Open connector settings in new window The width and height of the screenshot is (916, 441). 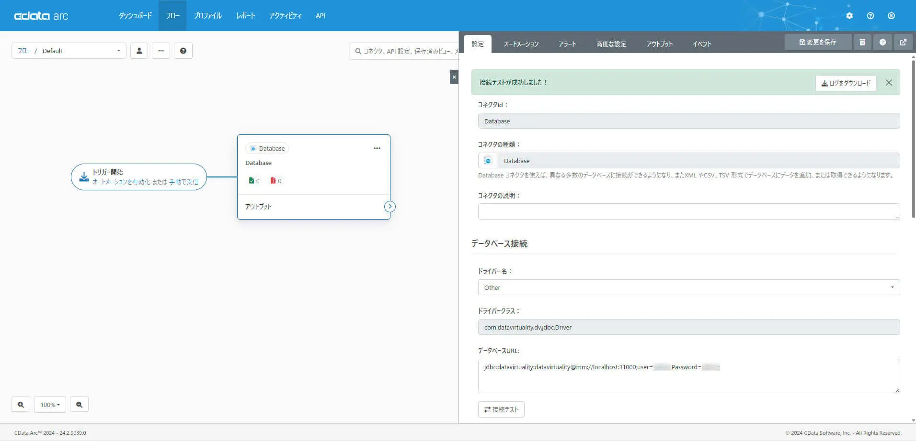[x=903, y=42]
